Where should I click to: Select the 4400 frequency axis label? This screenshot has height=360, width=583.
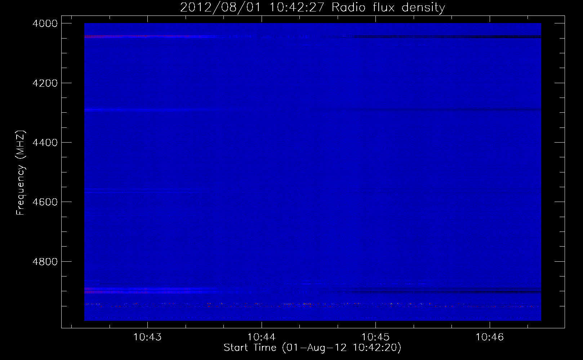tap(45, 143)
